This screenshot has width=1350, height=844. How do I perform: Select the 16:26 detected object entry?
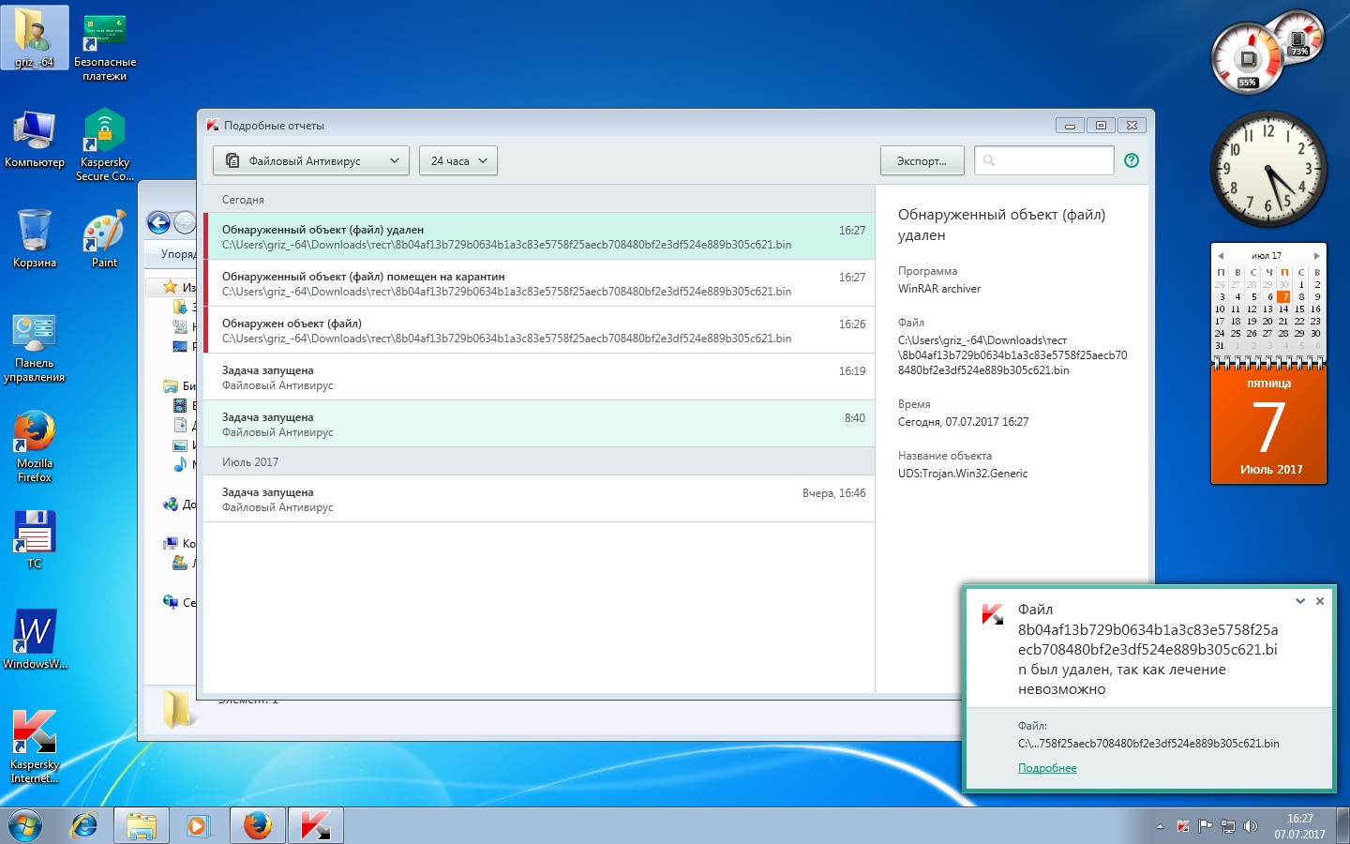[x=539, y=330]
